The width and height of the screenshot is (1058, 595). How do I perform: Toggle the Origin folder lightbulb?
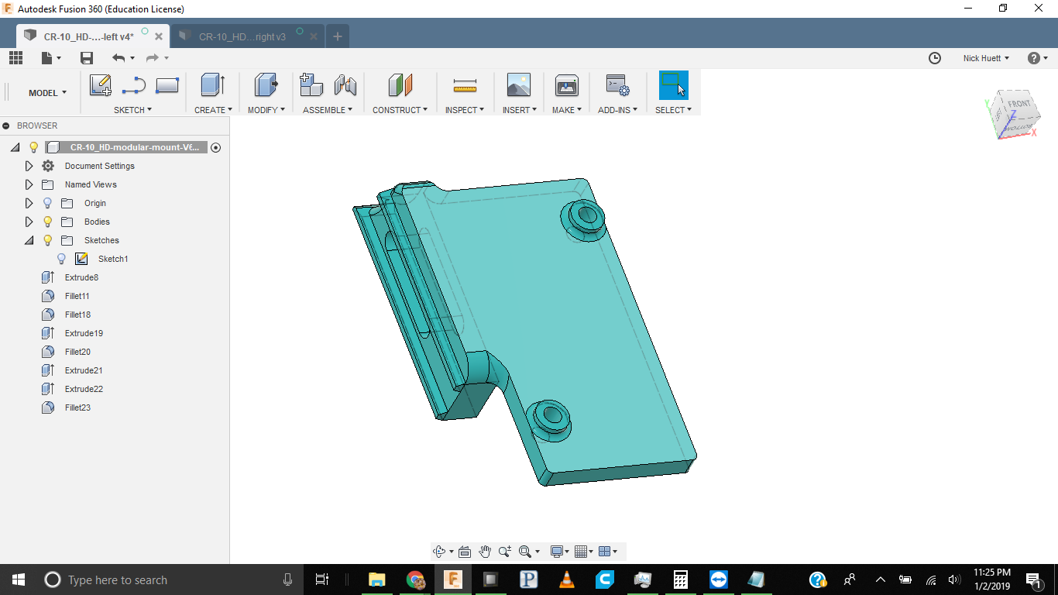click(x=47, y=203)
